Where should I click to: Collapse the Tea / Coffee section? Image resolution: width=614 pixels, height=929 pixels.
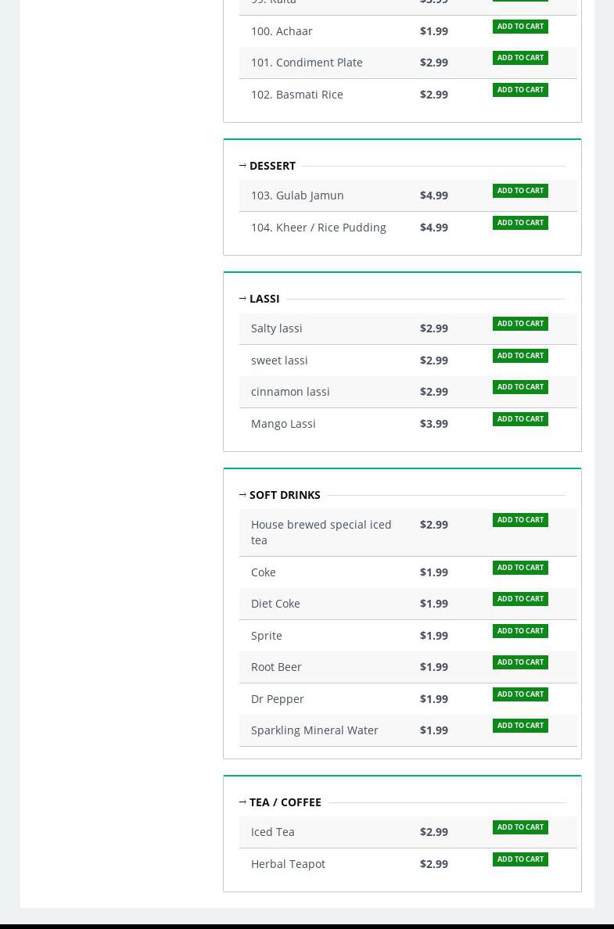pos(282,802)
